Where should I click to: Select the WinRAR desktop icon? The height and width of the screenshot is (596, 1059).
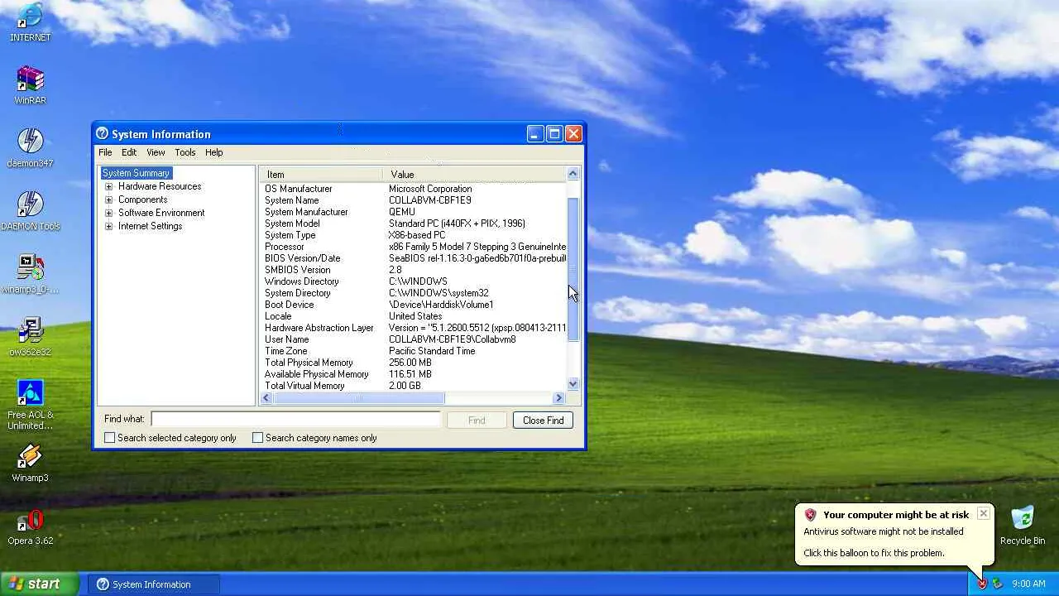[31, 85]
